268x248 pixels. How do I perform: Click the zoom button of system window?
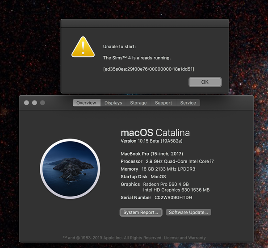[42, 103]
